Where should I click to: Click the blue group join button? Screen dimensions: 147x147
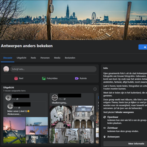tap(143, 47)
